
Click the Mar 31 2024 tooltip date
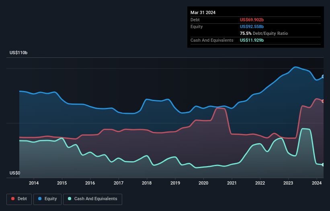click(x=203, y=12)
